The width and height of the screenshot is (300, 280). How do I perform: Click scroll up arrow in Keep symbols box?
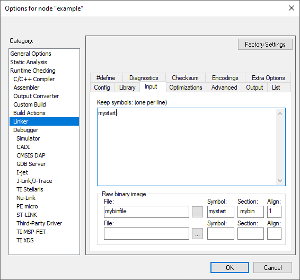click(280, 113)
